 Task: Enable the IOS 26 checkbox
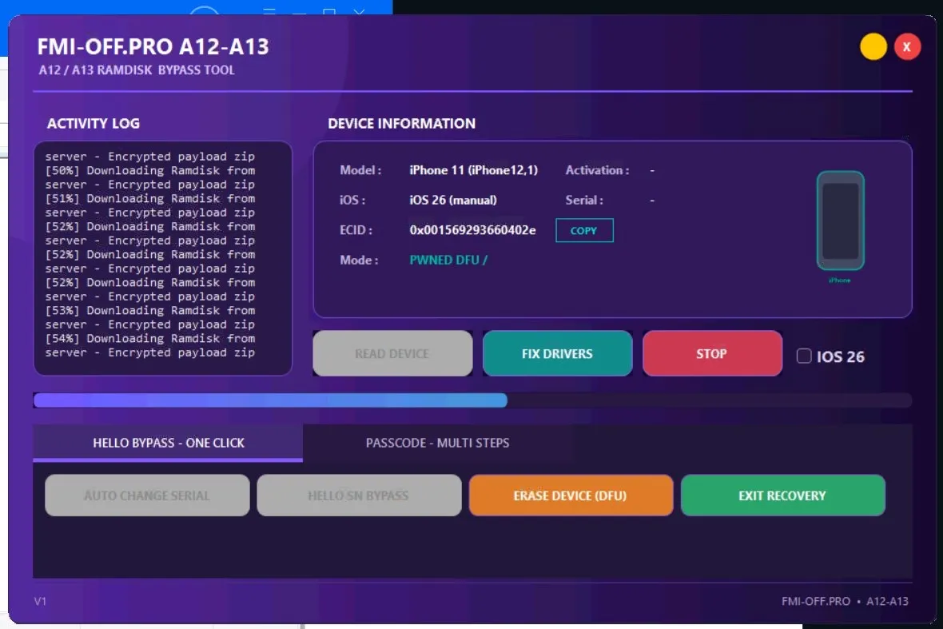coord(804,356)
